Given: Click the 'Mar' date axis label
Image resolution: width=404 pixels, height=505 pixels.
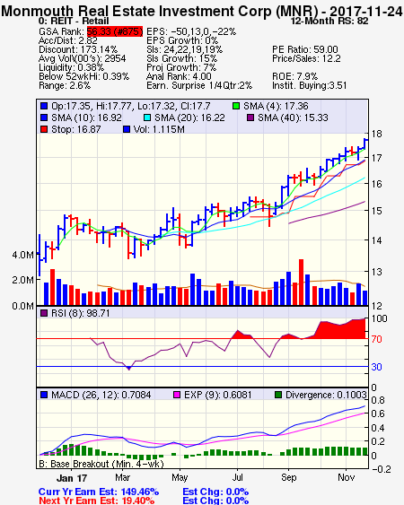Looking at the screenshot, I should coord(122,477).
